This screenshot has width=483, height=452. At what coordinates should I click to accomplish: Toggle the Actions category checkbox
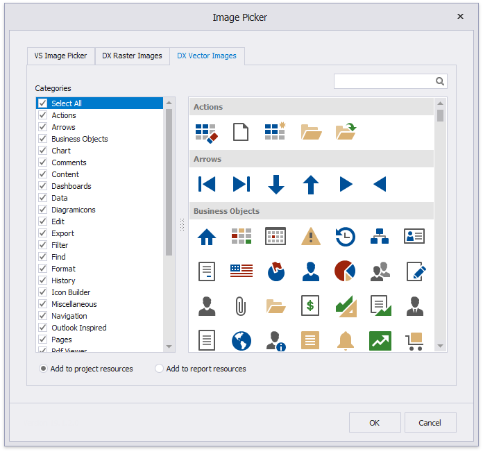click(43, 115)
